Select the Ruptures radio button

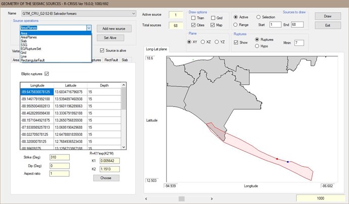click(257, 39)
